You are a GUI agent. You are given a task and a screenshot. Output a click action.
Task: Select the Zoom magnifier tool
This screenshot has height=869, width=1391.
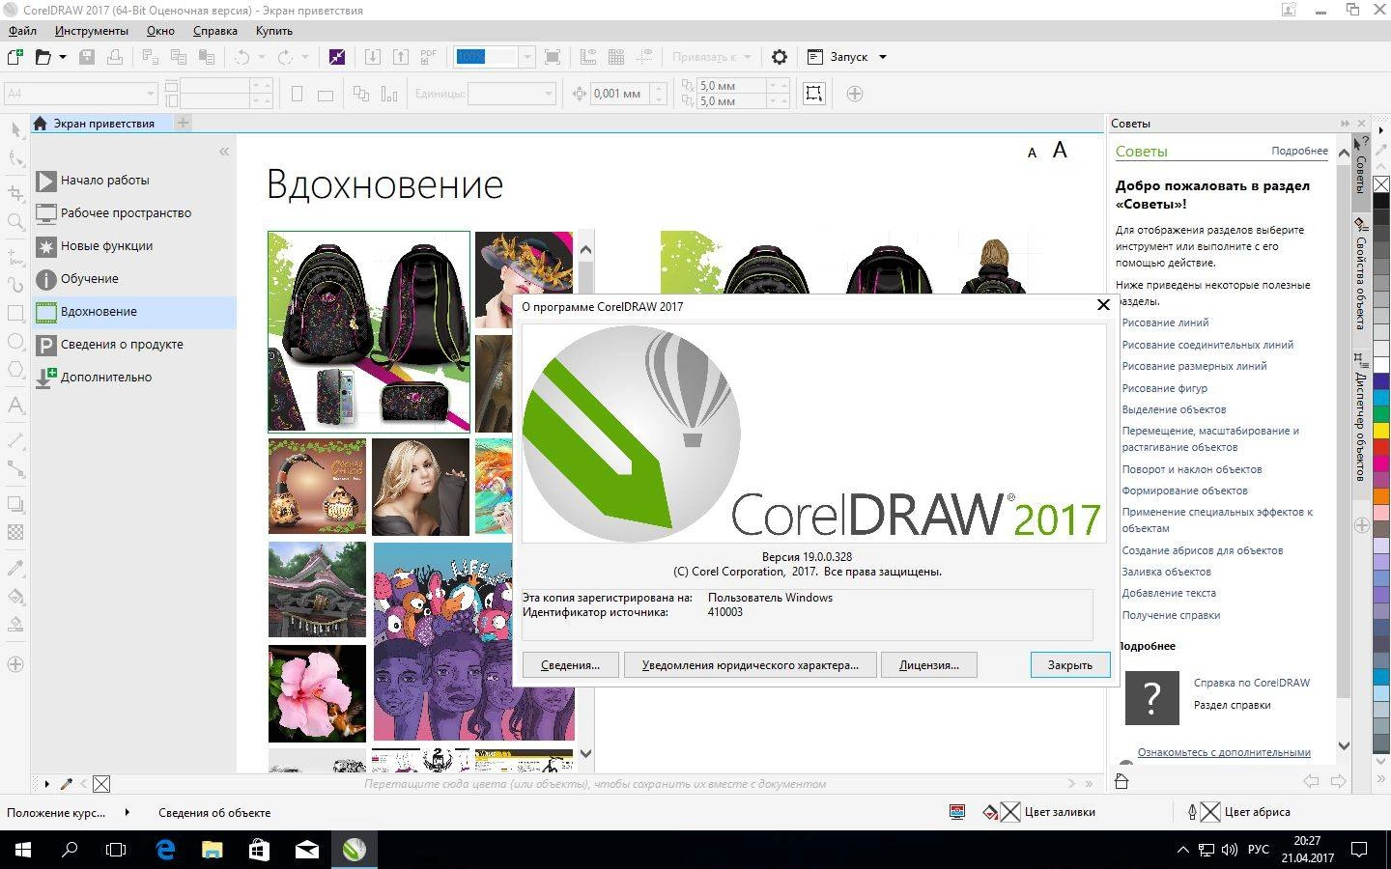(x=15, y=221)
